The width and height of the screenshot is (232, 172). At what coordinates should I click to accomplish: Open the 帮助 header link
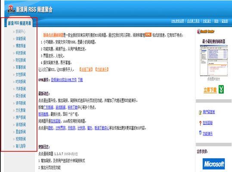(217, 21)
